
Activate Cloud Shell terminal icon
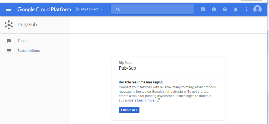203,9
